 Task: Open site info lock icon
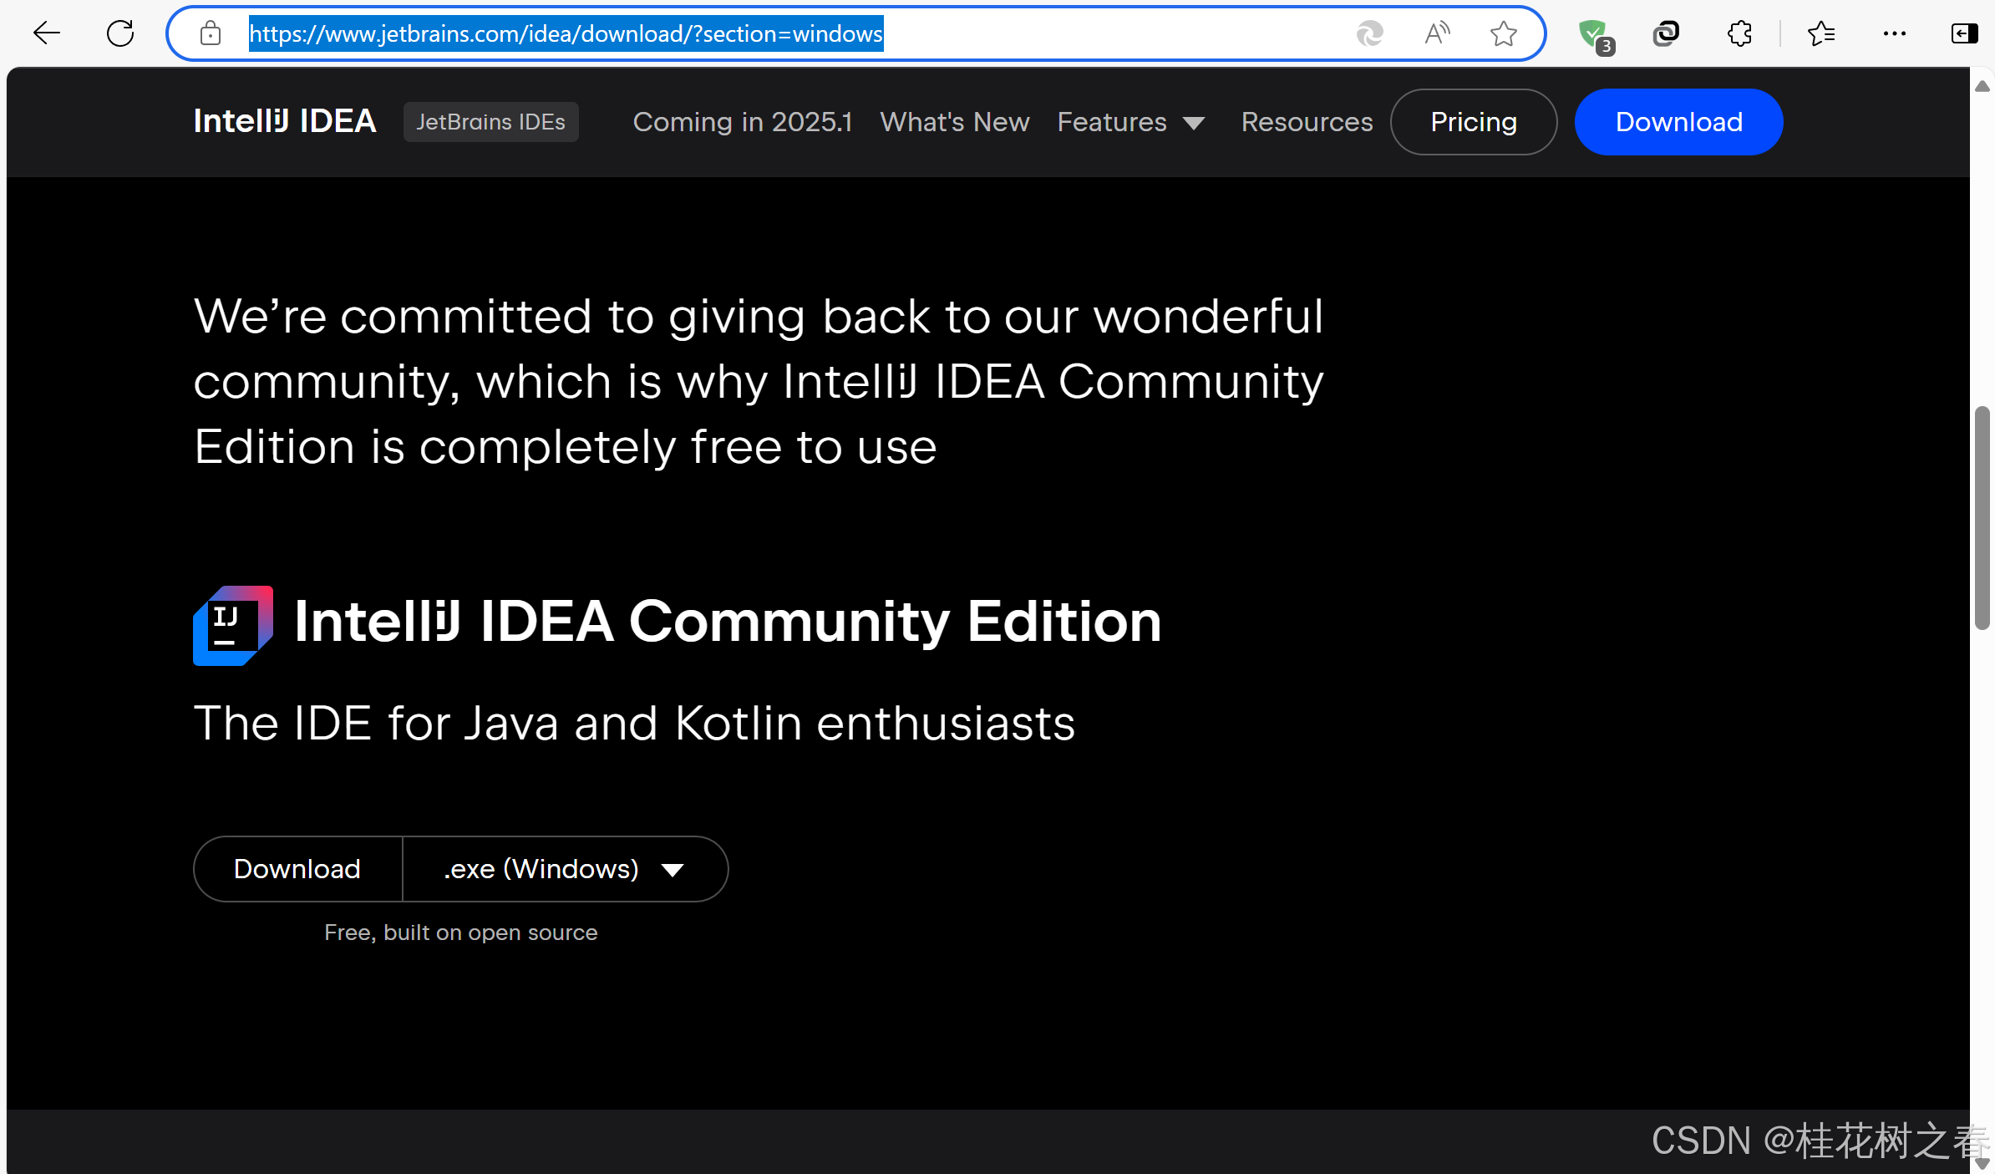211,33
